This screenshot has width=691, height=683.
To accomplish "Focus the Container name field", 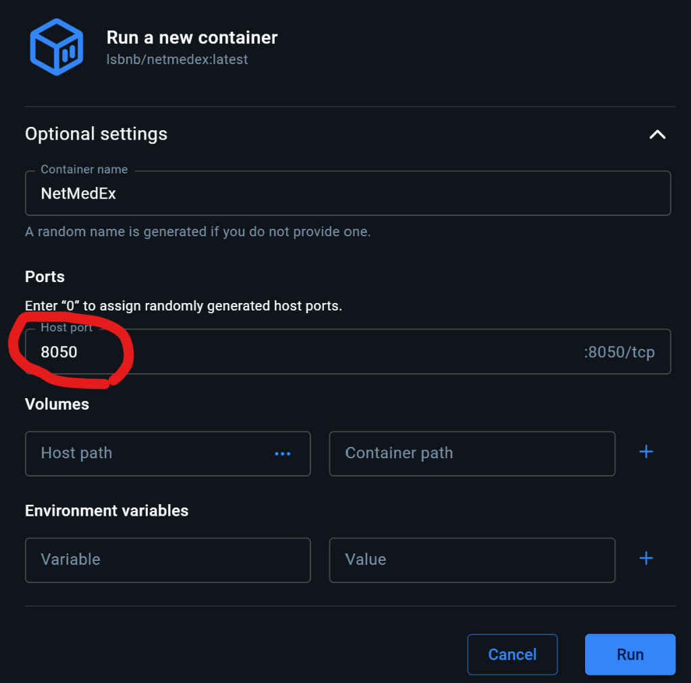I will point(348,194).
